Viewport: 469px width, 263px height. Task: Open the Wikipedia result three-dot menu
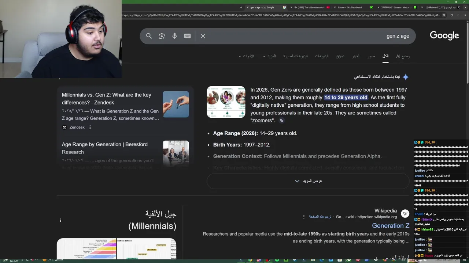tap(304, 217)
